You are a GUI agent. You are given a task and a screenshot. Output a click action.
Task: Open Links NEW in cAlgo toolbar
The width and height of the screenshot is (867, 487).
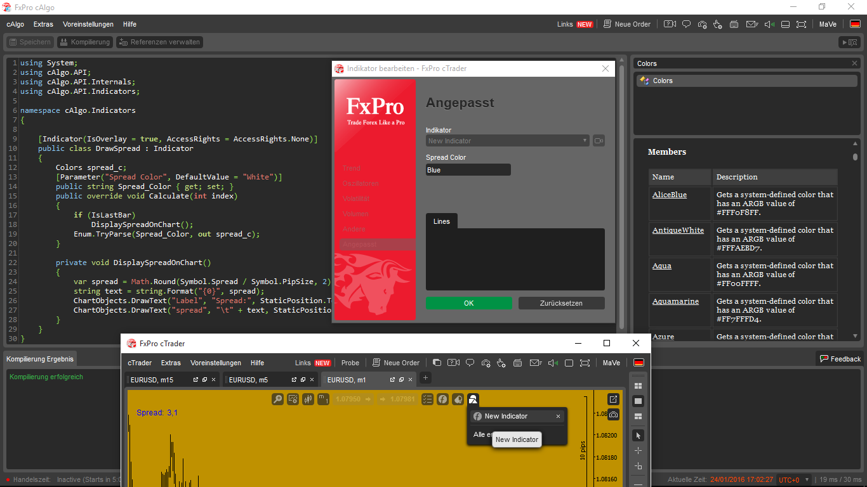coord(575,24)
